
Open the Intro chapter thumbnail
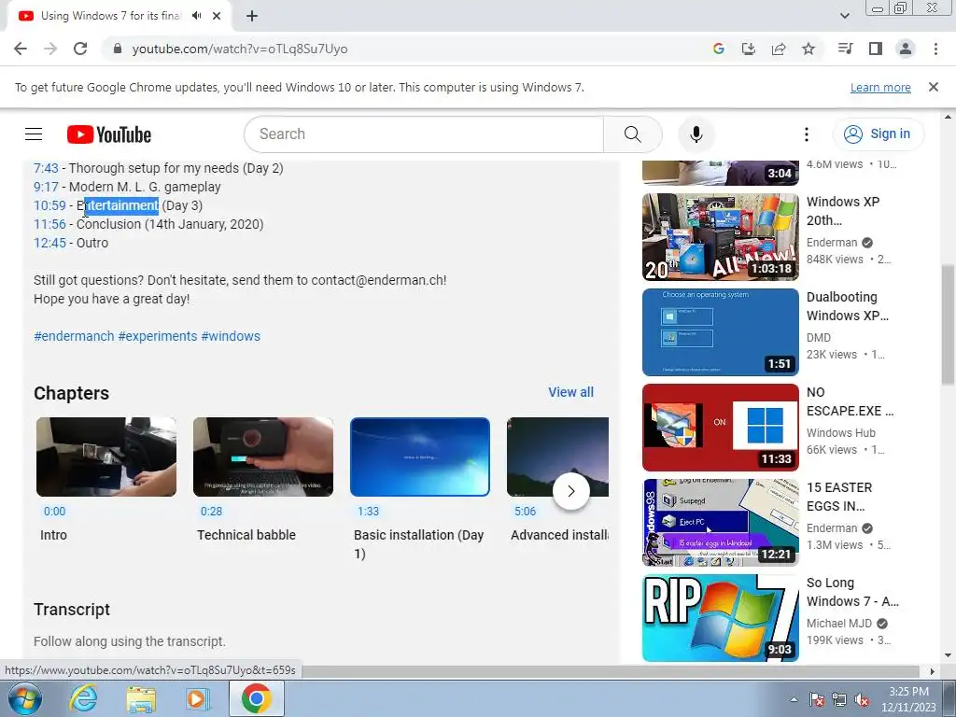click(x=106, y=457)
